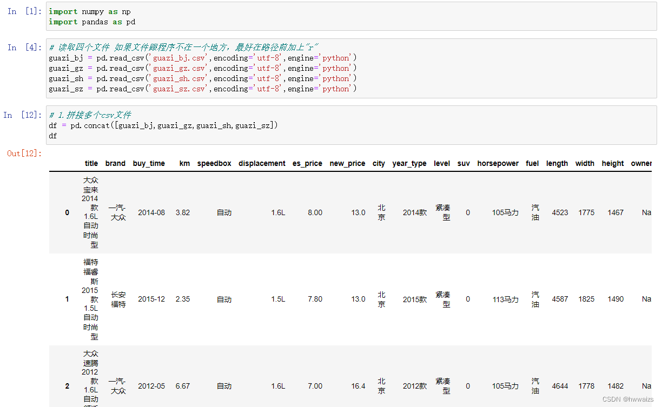Click the 'suv' column header
The image size is (662, 407).
pos(464,163)
